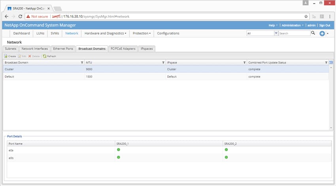Filter the IPspace column

[244, 63]
